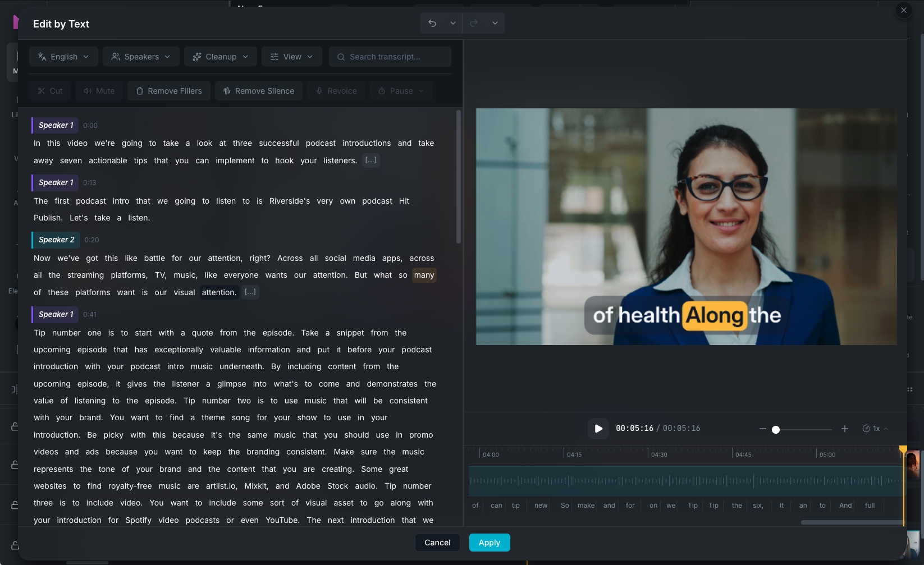Toggle Mute on the selected transcript text
The image size is (924, 565).
pyautogui.click(x=98, y=90)
